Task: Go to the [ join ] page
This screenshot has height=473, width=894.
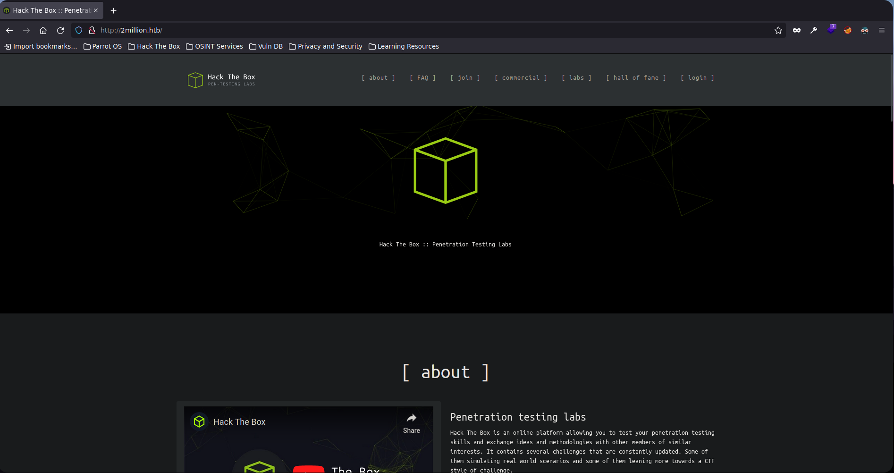Action: 465,78
